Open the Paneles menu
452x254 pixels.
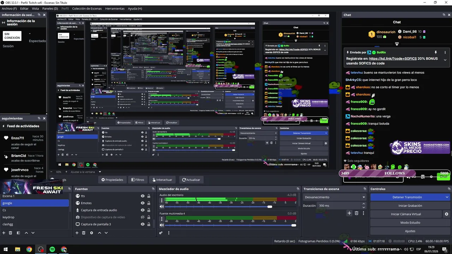click(x=50, y=8)
